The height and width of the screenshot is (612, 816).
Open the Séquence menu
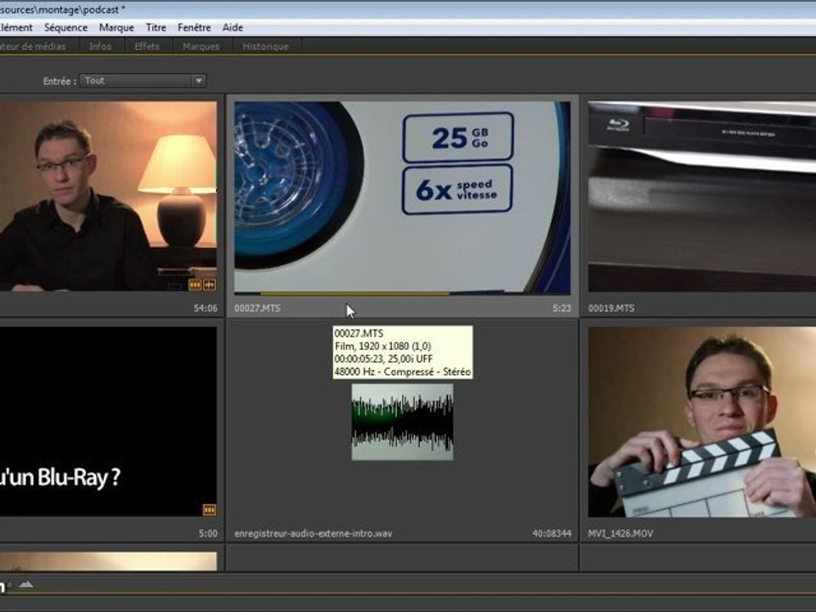coord(65,27)
